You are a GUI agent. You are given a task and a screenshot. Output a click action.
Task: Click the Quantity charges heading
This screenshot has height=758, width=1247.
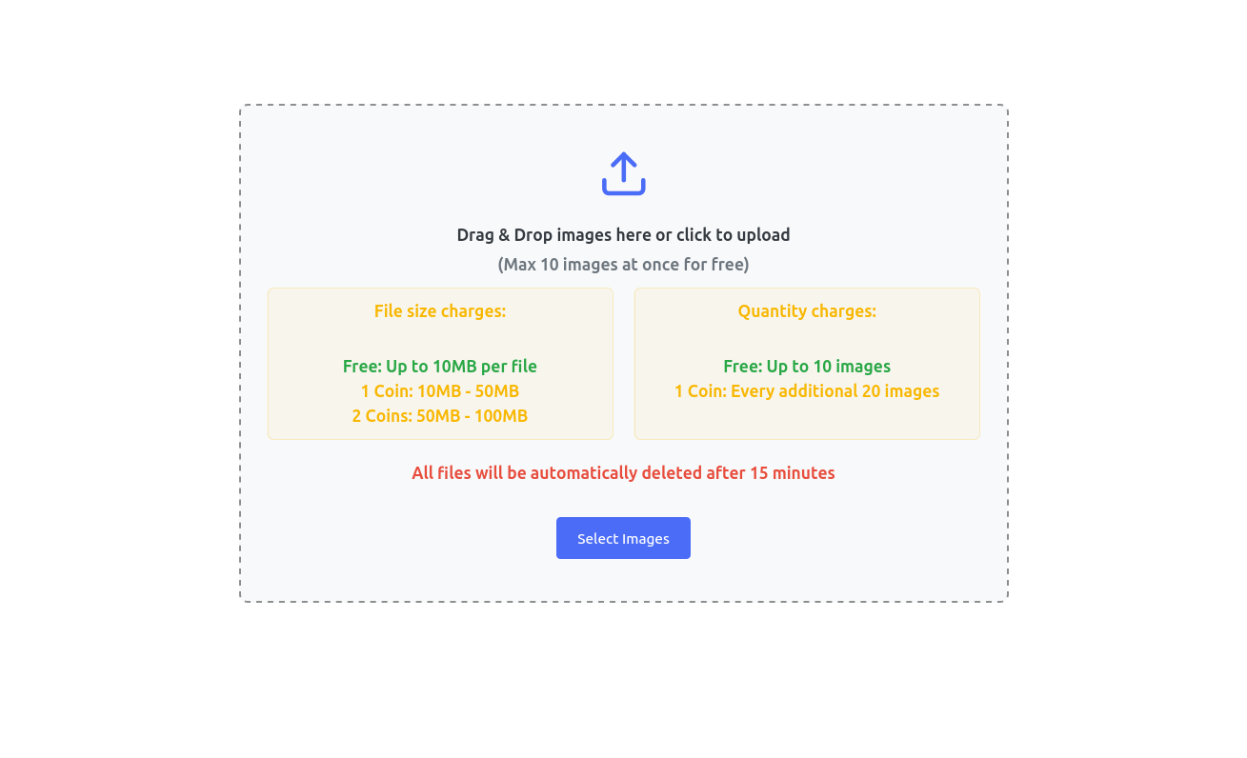pyautogui.click(x=807, y=310)
